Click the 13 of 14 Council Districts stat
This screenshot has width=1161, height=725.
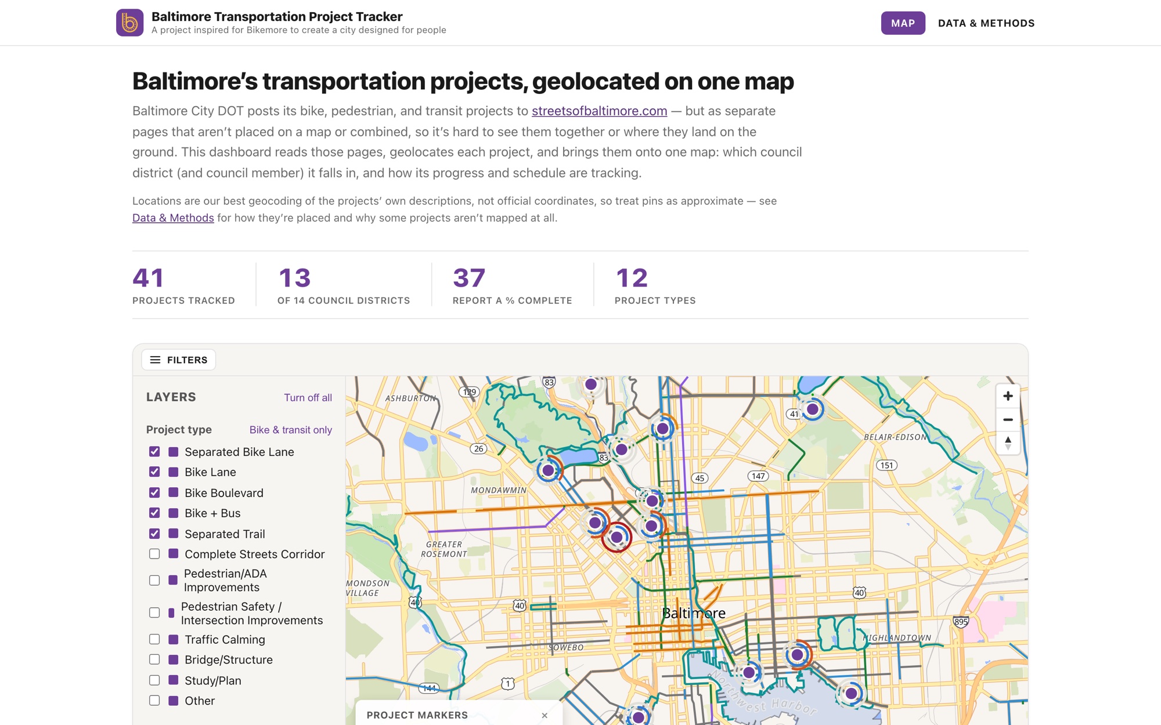[344, 285]
